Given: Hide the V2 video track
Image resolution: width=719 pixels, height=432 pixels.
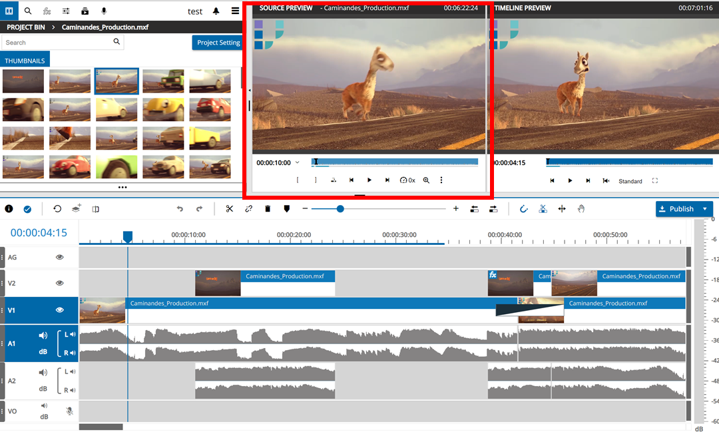Looking at the screenshot, I should coord(59,283).
